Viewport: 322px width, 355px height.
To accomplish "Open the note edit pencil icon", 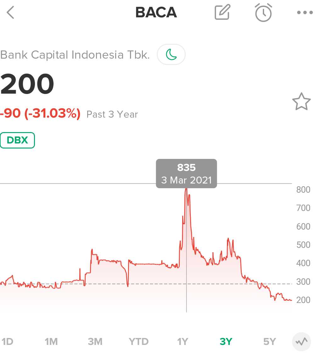I will (223, 13).
